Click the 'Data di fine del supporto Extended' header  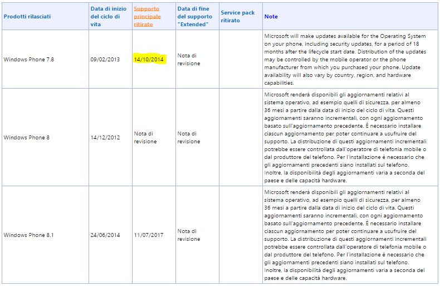click(x=194, y=17)
